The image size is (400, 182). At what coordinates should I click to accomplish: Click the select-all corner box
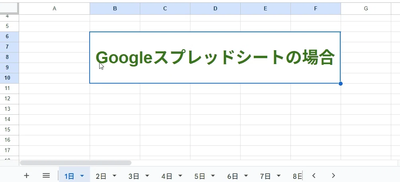[9, 8]
